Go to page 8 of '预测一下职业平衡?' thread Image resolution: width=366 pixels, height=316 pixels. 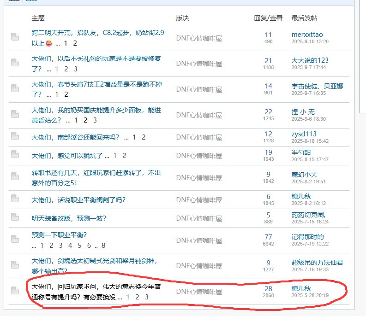tap(103, 246)
